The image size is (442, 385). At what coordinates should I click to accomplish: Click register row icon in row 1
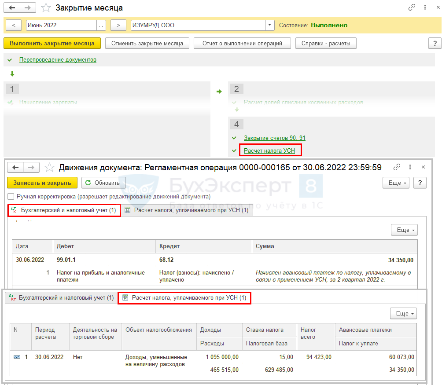[17, 357]
